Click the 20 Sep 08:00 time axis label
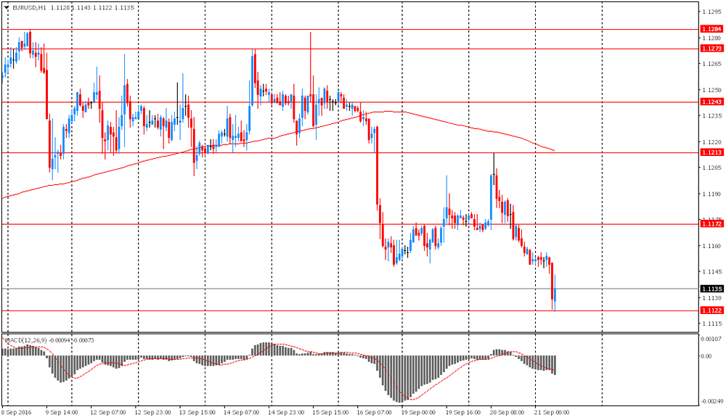726x420 pixels. click(x=507, y=412)
